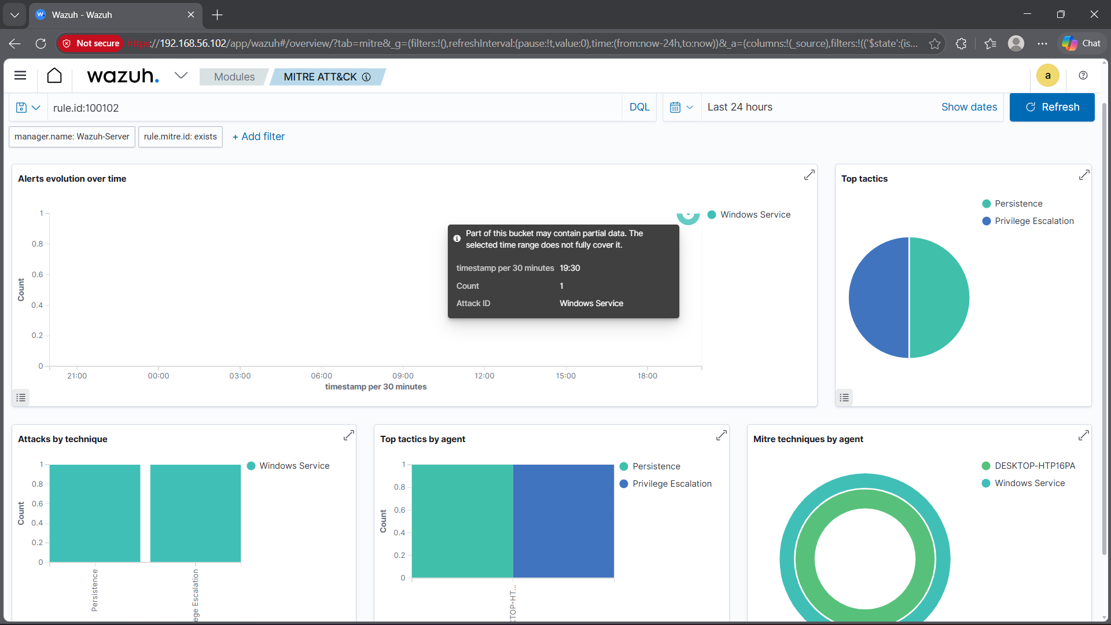Screen dimensions: 1111x625
Task: Toggle Persistence in Top tactics by agent legend
Action: pos(650,466)
